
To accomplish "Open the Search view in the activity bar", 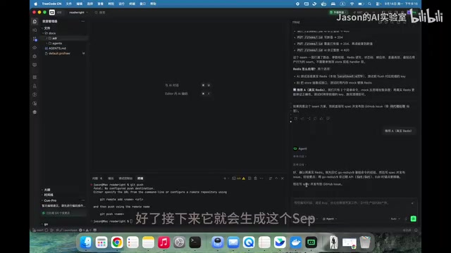I will click(35, 30).
